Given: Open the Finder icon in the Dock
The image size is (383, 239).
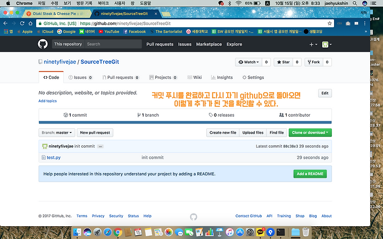Looking at the screenshot, I should pos(78,232).
